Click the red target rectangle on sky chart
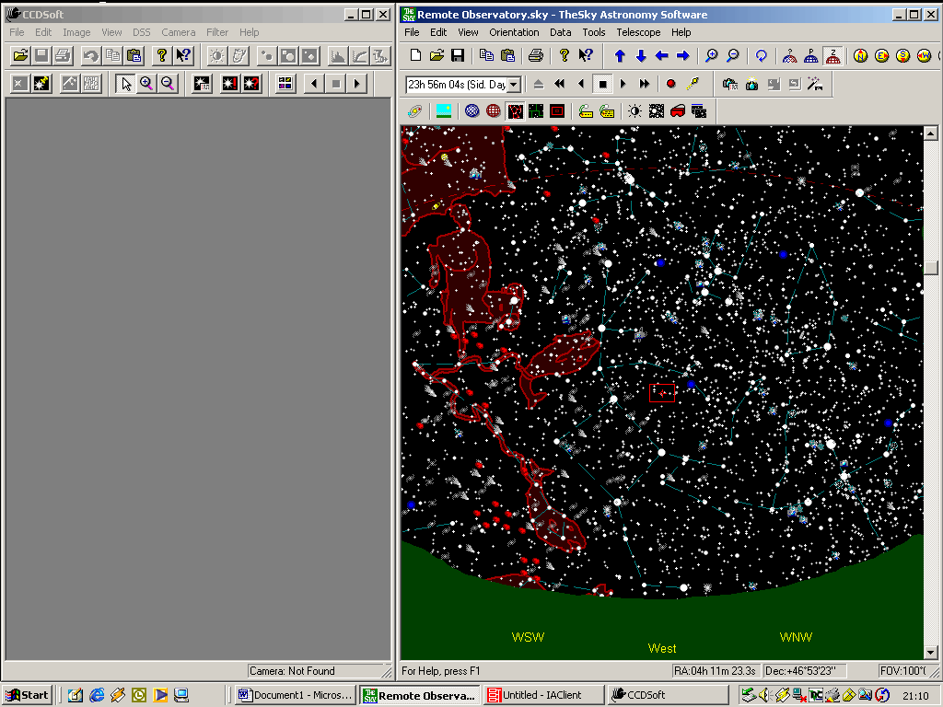This screenshot has height=707, width=943. tap(662, 392)
